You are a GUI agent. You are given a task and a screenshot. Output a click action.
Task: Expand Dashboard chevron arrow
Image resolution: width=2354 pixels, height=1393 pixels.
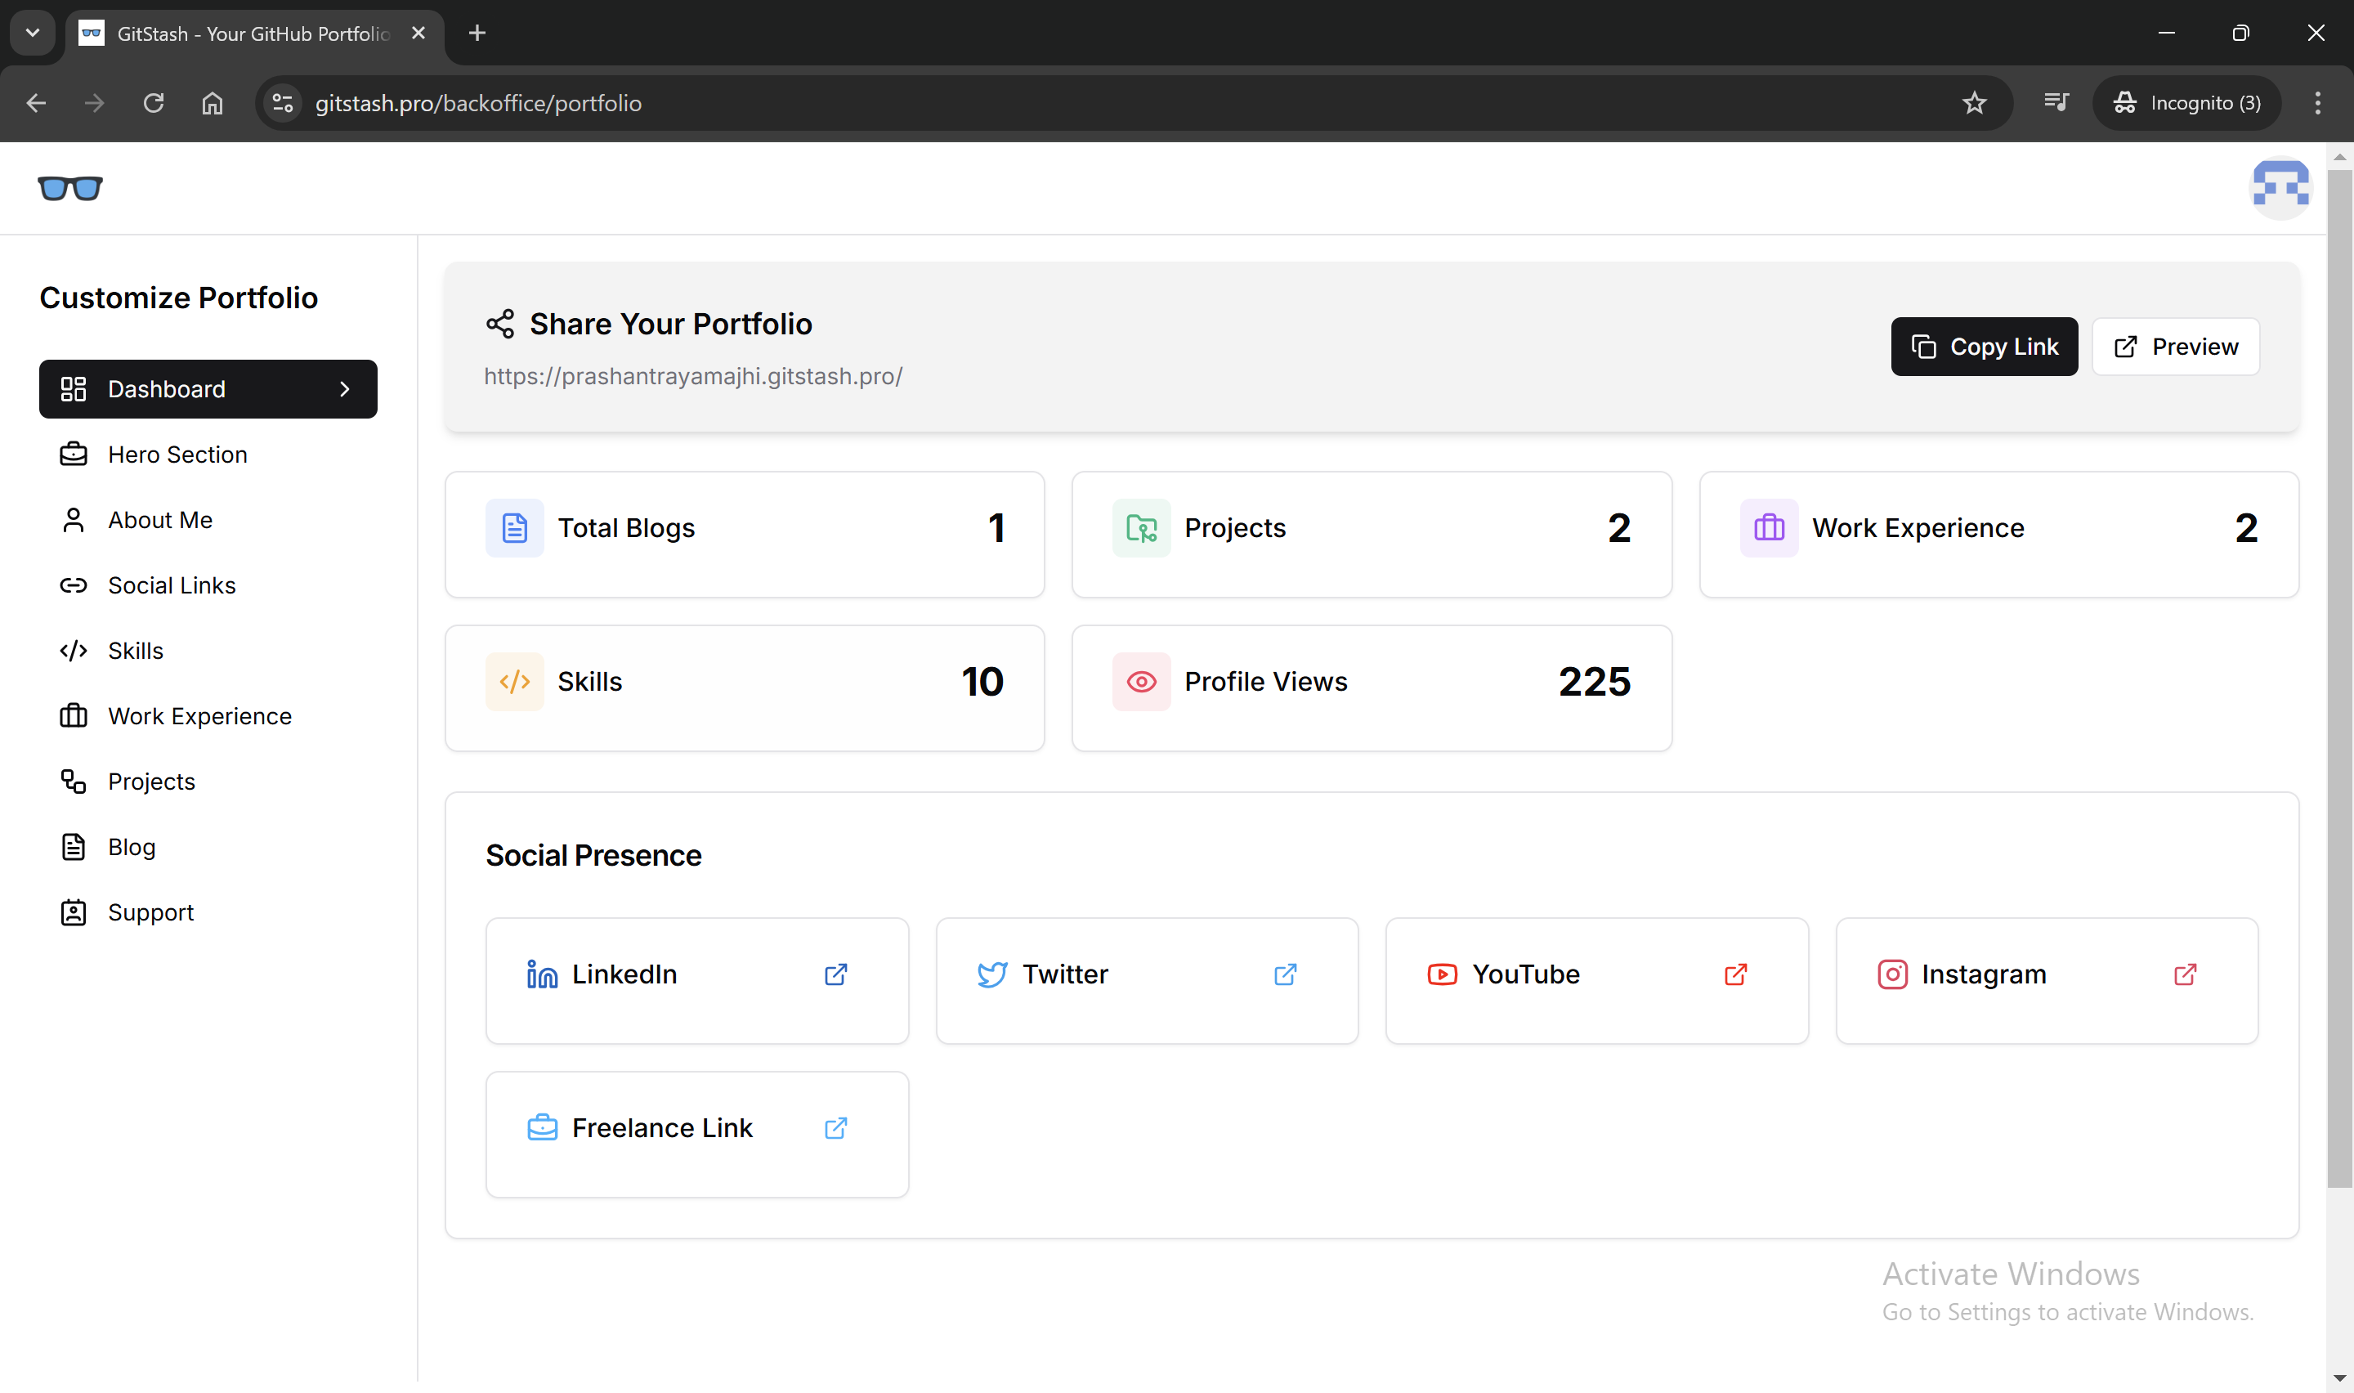344,388
